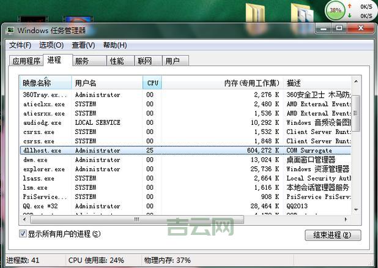This screenshot has width=378, height=268.
Task: Sort by 描述 column header
Action: tap(317, 83)
